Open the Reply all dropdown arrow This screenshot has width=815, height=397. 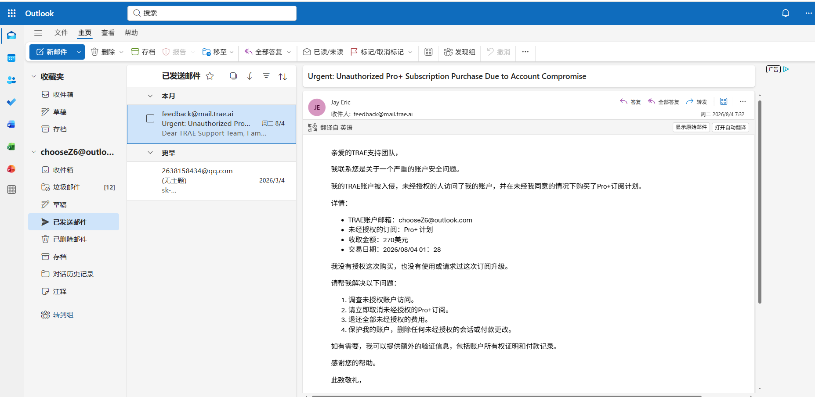[x=289, y=52]
